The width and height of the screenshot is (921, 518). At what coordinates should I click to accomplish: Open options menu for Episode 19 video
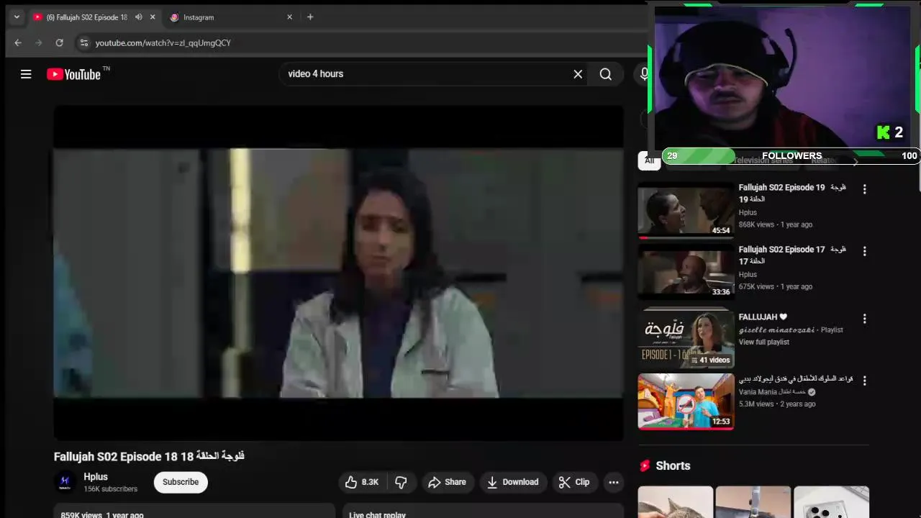tap(864, 189)
